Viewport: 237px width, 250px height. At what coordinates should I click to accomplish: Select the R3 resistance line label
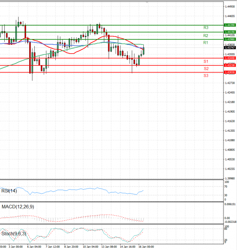click(x=206, y=28)
